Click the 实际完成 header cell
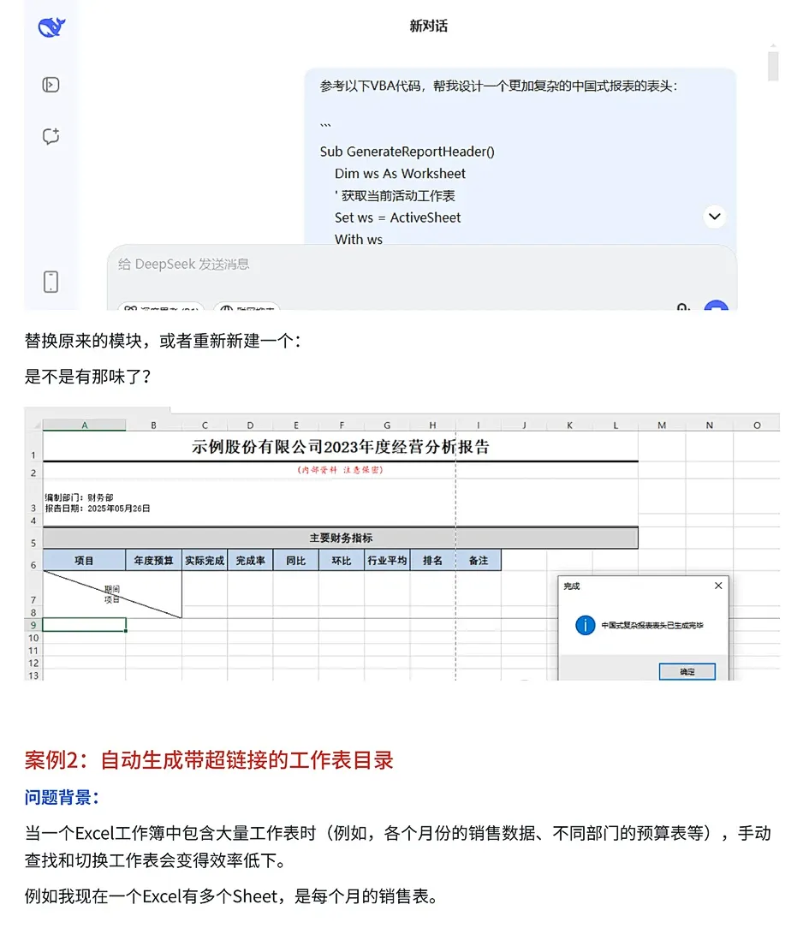 (205, 561)
